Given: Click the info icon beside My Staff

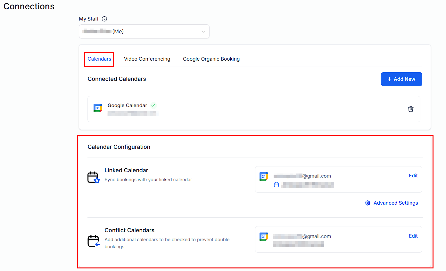Looking at the screenshot, I should coord(104,19).
